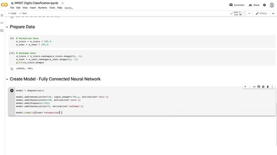Share the notebook
This screenshot has width=277, height=155.
[x=254, y=5]
